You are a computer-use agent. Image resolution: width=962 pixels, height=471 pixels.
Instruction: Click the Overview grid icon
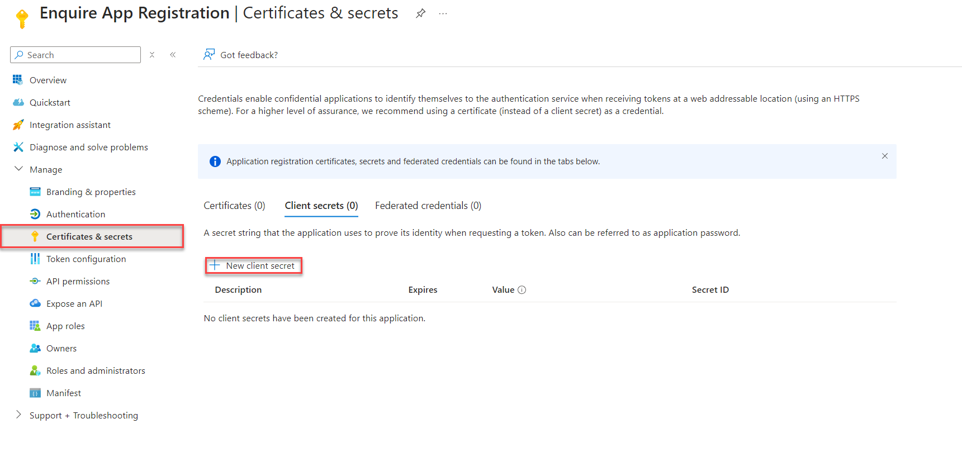click(18, 80)
